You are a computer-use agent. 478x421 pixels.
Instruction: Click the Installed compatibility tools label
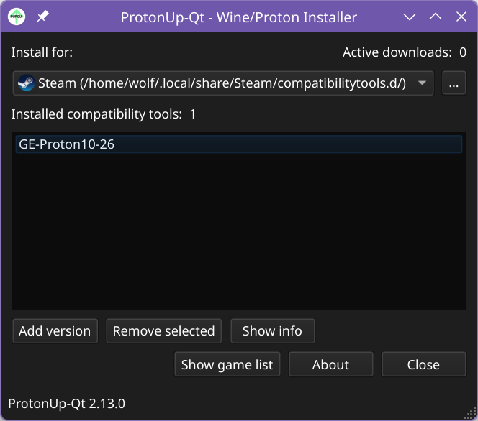pyautogui.click(x=104, y=114)
